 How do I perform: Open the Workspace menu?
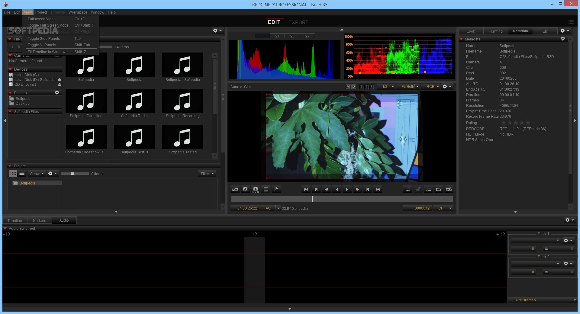[x=78, y=12]
